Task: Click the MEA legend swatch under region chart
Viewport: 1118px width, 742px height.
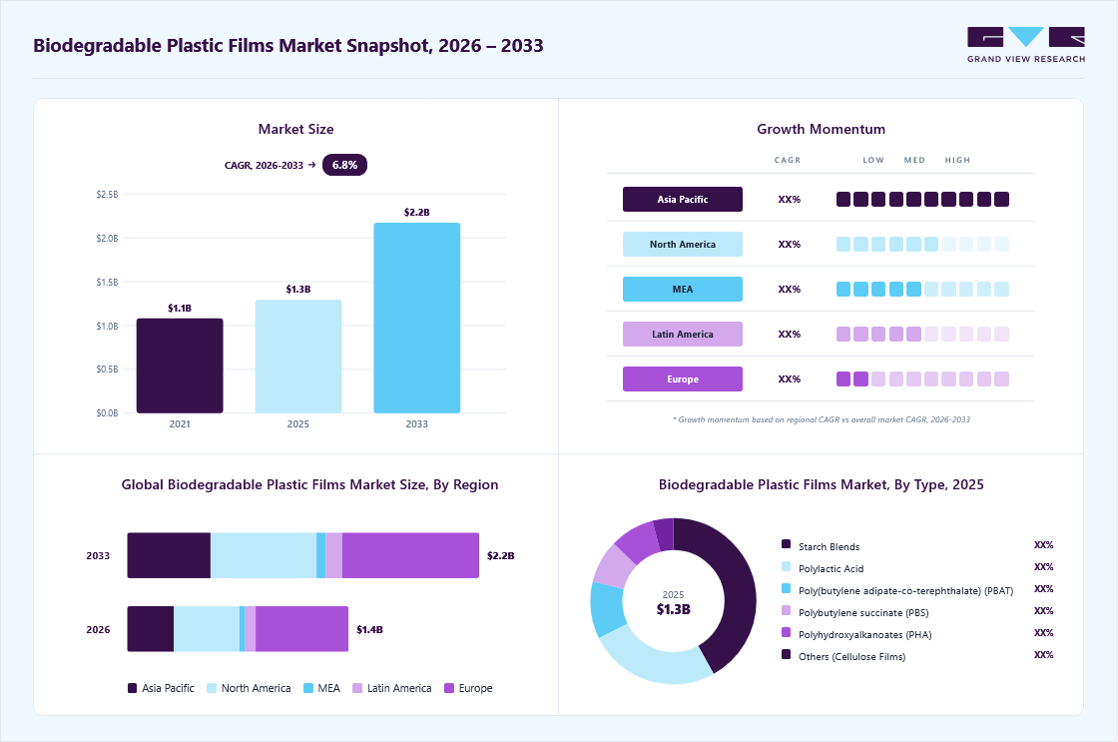Action: [x=308, y=688]
